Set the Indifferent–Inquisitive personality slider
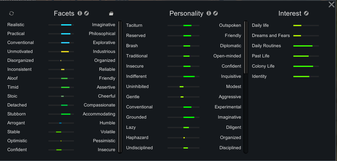Image resolution: width=337 pixels, height=161 pixels. [x=183, y=77]
